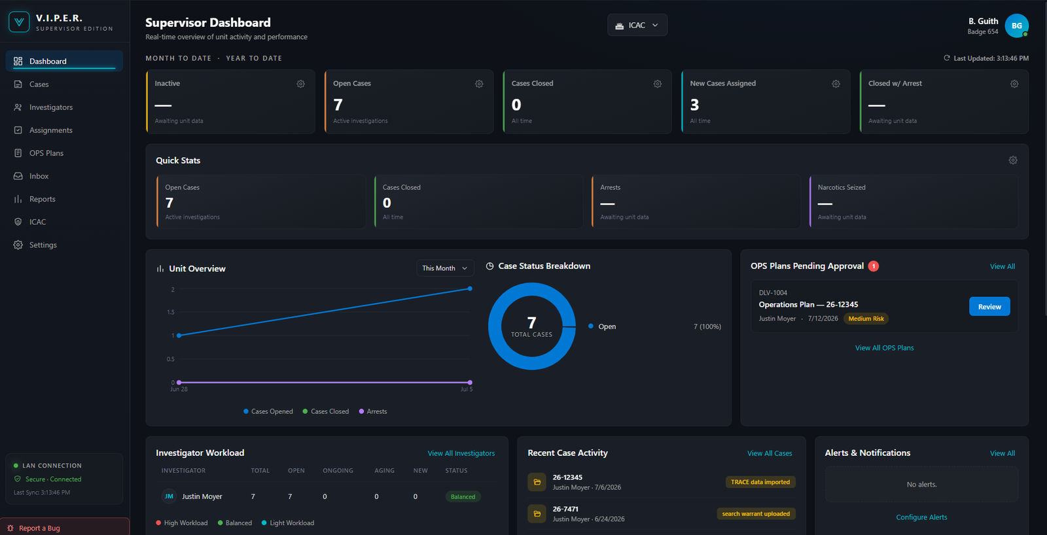Open the Cases menu item

[64, 84]
